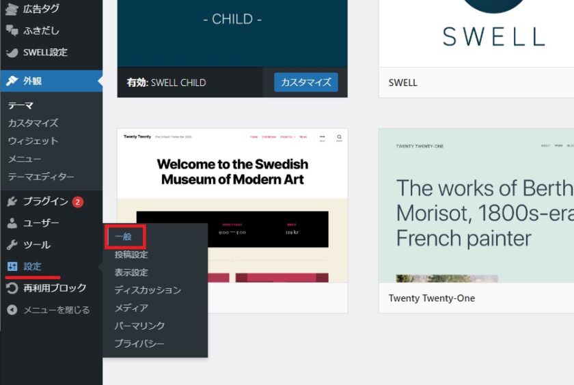Click the SWELL theme name label
574x385 pixels.
point(402,83)
